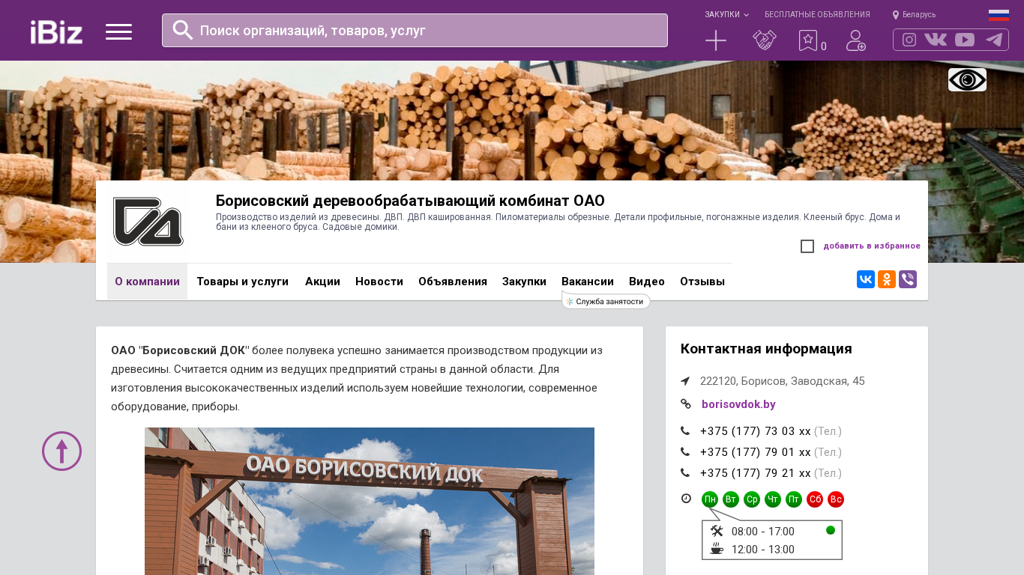Switch to 'Товары и услуги' tab

coord(242,282)
